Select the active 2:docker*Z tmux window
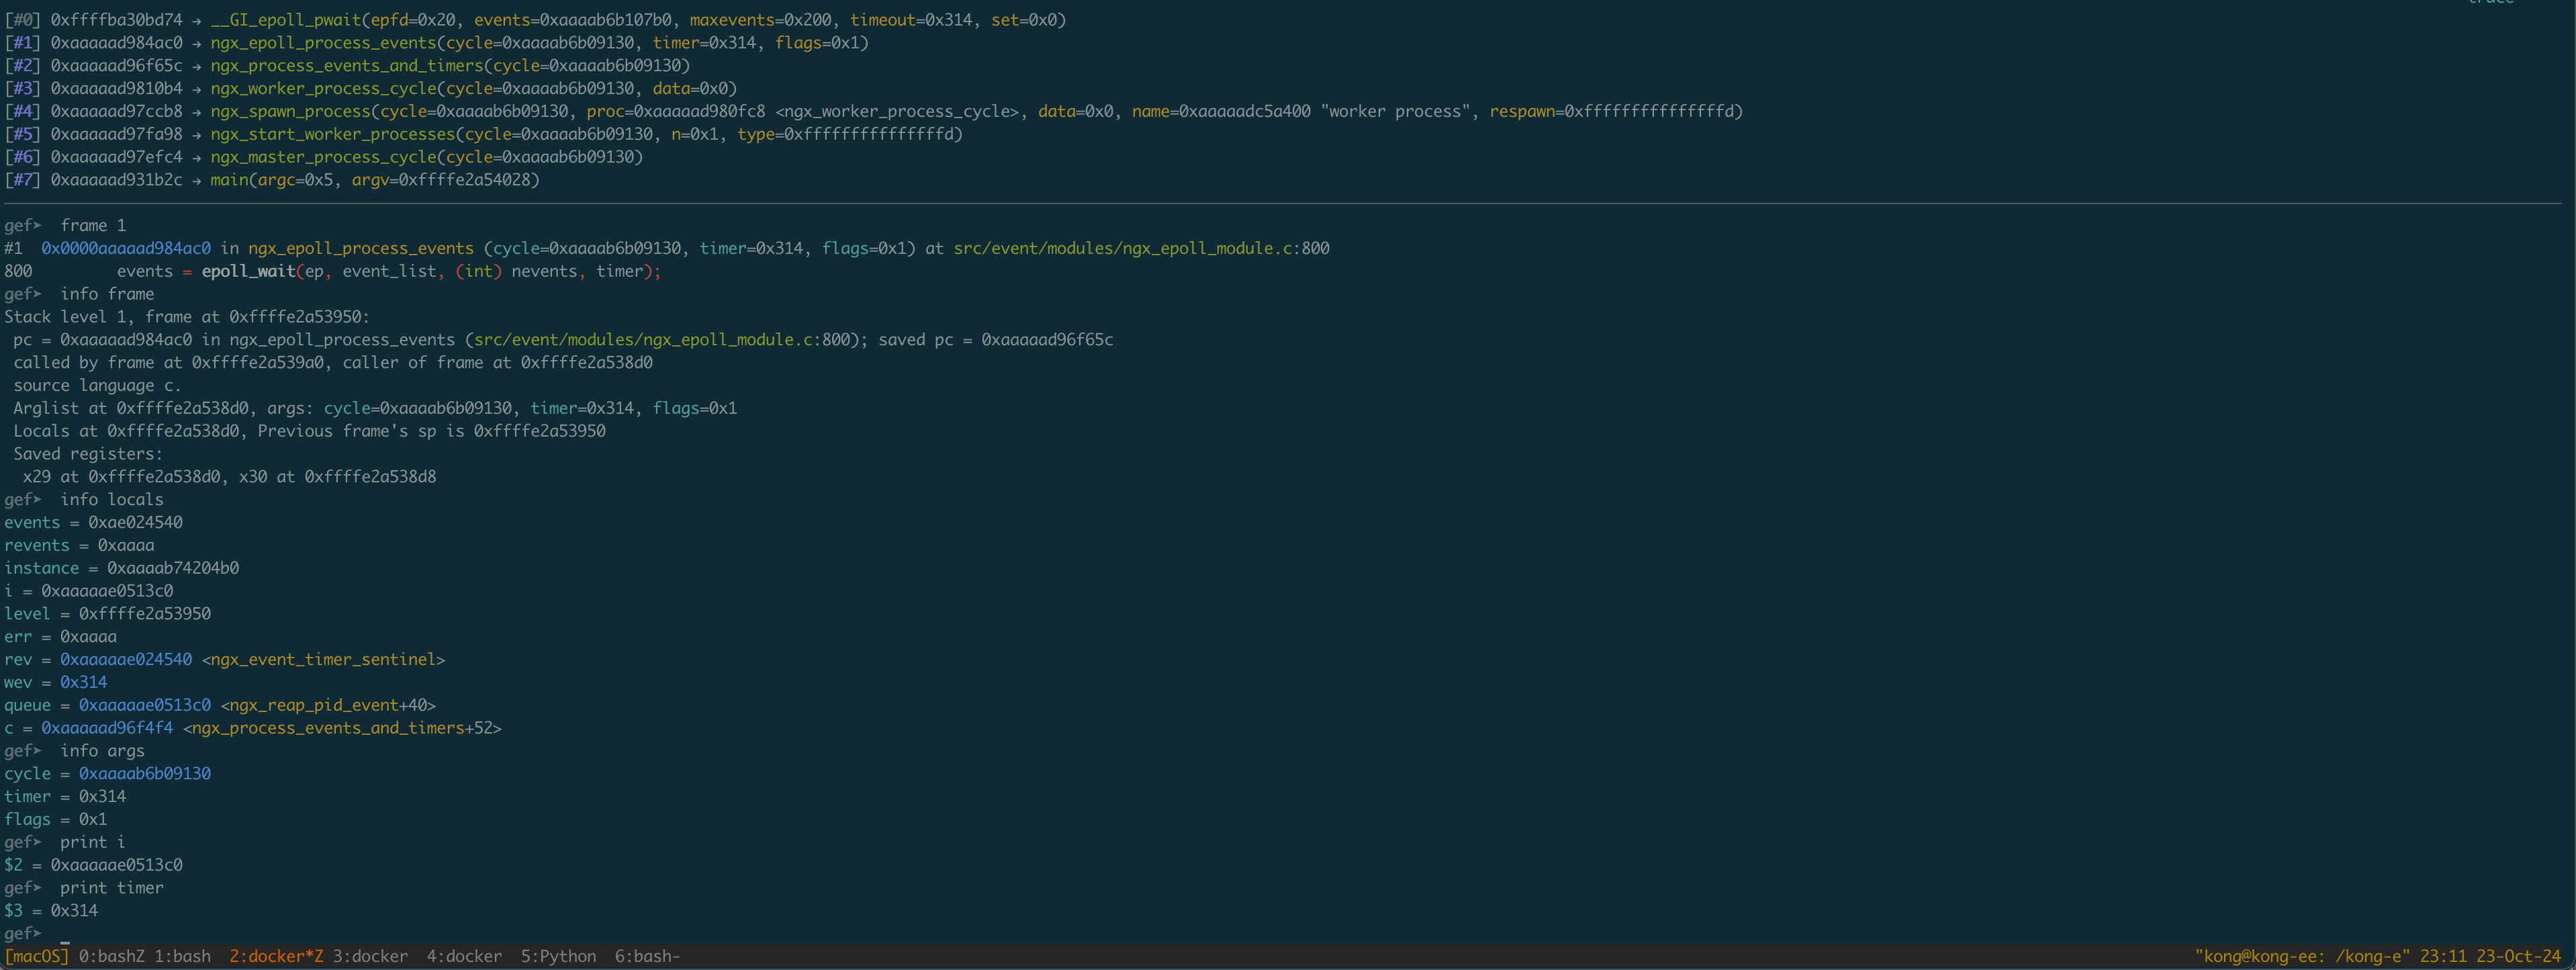This screenshot has width=2576, height=970. [276, 956]
